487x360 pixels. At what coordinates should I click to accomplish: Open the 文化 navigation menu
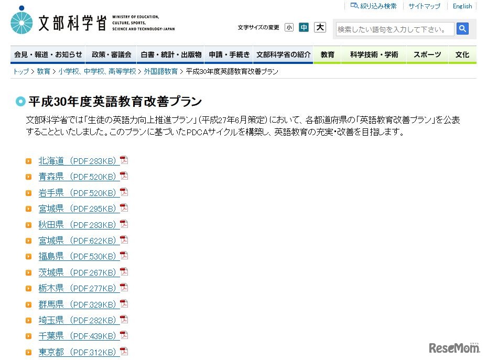pyautogui.click(x=462, y=54)
